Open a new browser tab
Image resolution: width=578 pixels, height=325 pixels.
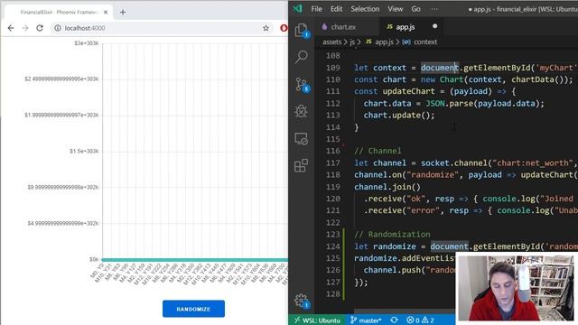[x=123, y=12]
